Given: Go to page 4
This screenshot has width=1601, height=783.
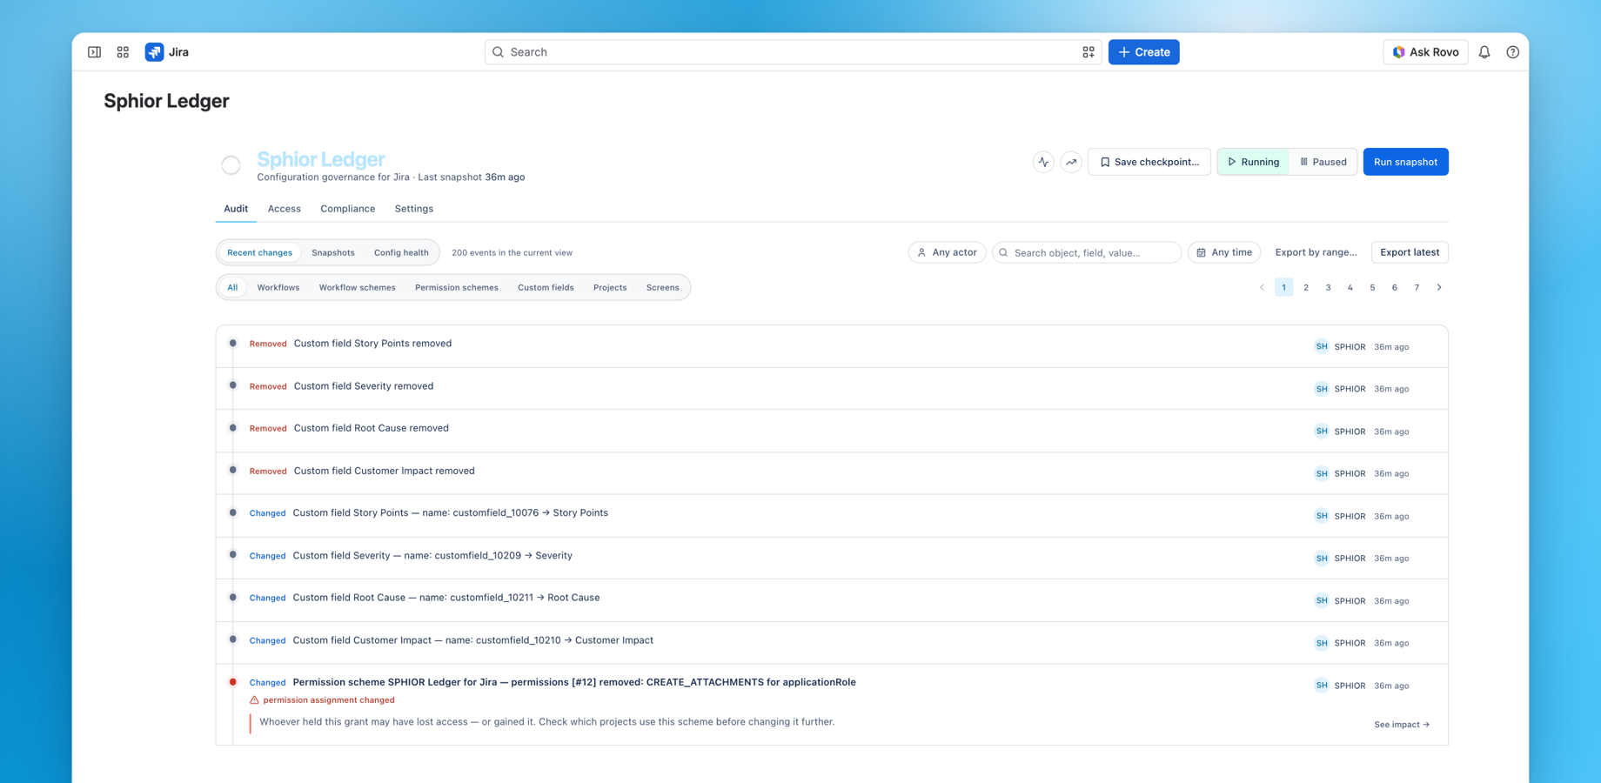Looking at the screenshot, I should [x=1350, y=287].
